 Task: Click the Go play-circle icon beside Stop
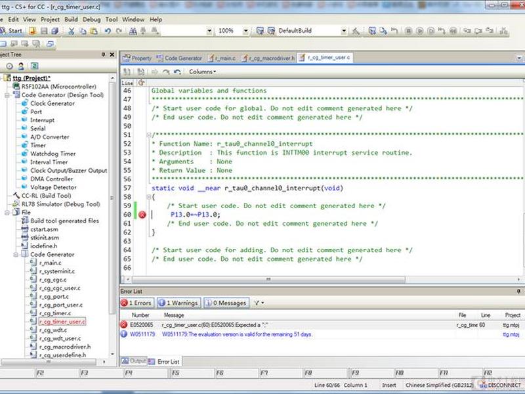coord(419,31)
